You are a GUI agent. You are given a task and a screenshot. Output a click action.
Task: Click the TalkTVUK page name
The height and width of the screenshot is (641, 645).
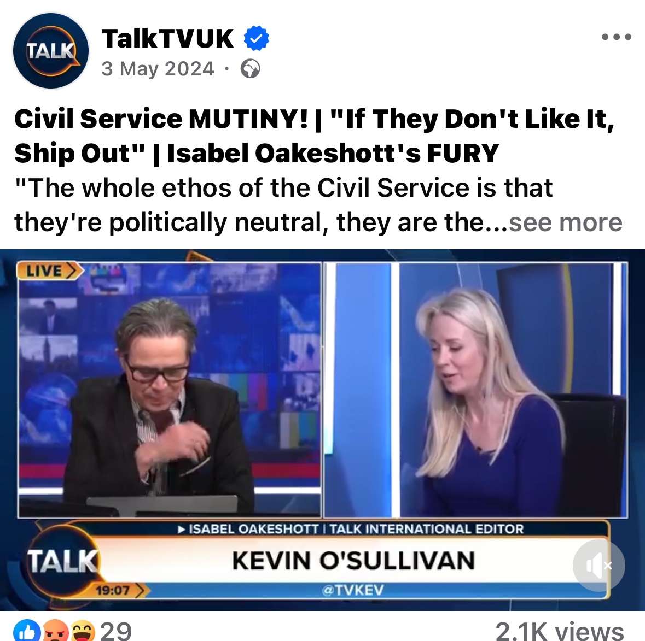point(167,39)
